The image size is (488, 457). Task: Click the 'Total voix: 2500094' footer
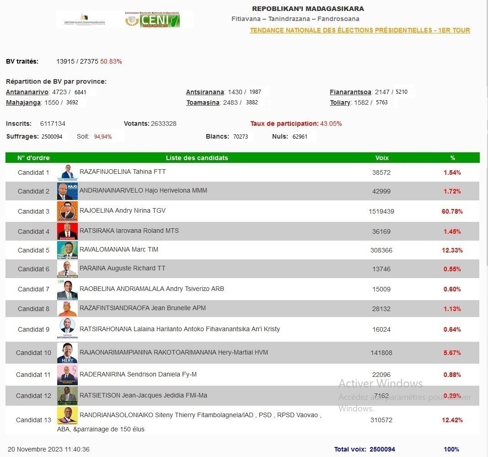pyautogui.click(x=365, y=450)
